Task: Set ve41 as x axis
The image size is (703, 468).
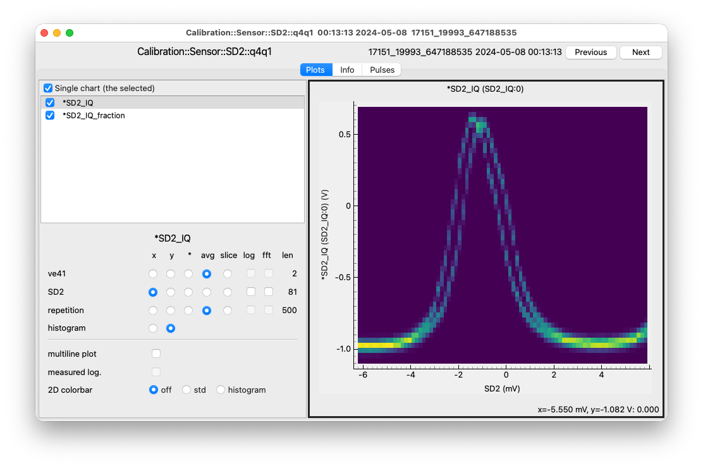Action: point(153,274)
